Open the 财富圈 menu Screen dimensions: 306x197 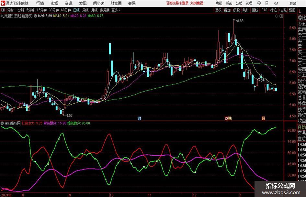[116, 3]
